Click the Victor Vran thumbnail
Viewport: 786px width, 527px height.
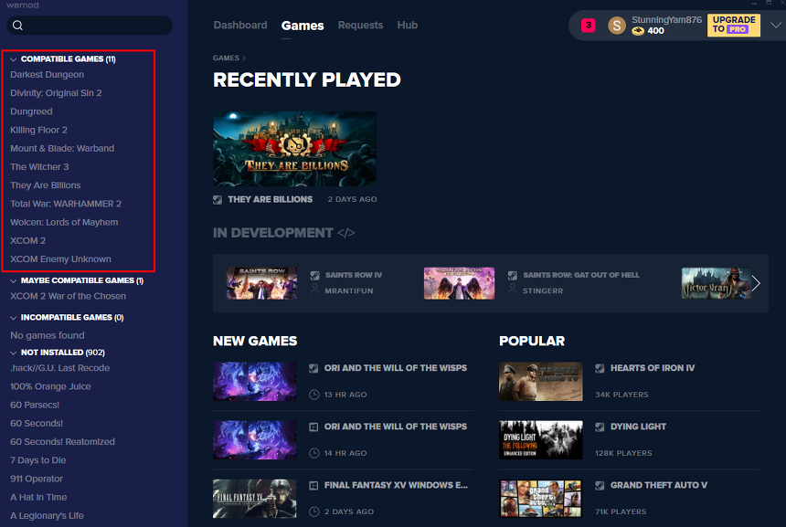(x=716, y=283)
